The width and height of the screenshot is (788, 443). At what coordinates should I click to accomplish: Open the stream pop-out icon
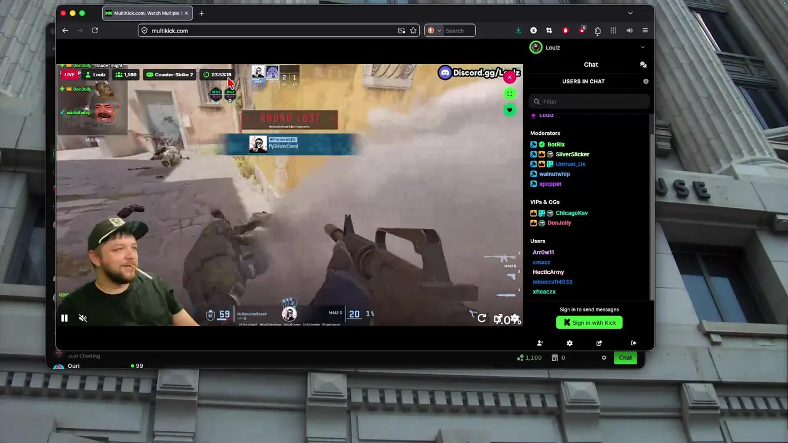(498, 319)
